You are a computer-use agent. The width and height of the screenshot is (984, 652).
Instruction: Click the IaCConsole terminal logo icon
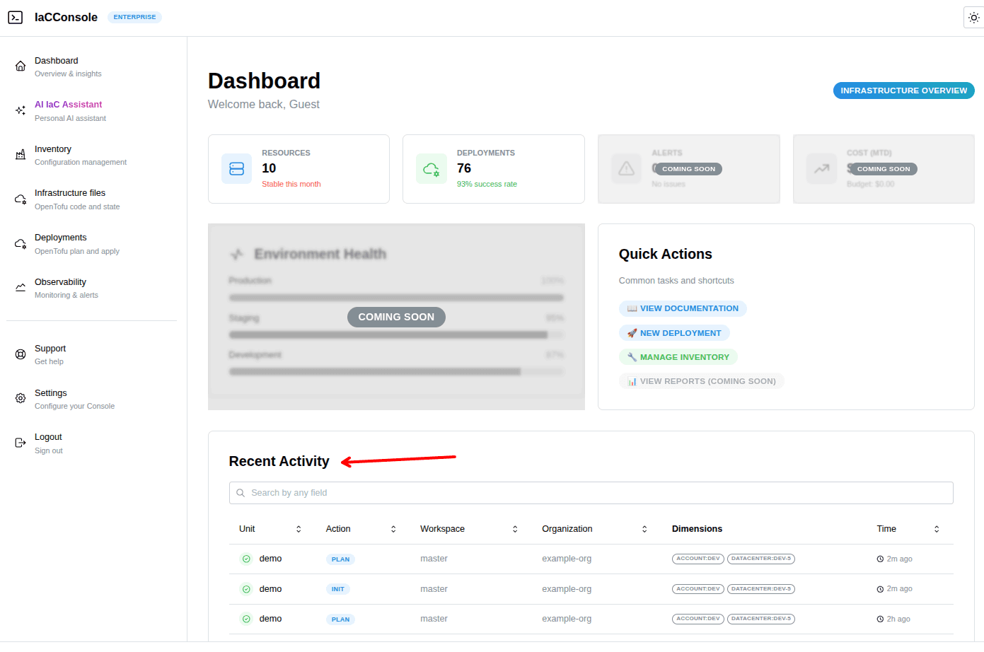pyautogui.click(x=15, y=17)
